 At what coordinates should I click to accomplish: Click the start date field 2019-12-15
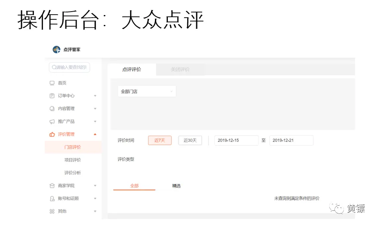coord(236,140)
